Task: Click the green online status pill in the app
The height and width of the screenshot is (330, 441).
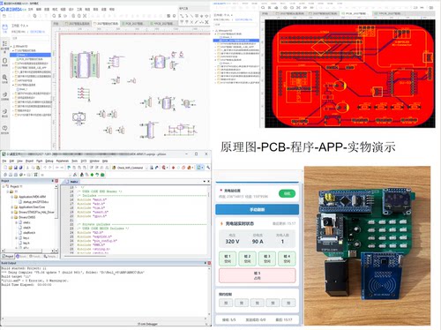Action: coord(287,193)
